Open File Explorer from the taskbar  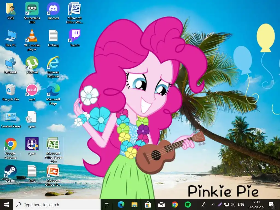pyautogui.click(x=135, y=205)
